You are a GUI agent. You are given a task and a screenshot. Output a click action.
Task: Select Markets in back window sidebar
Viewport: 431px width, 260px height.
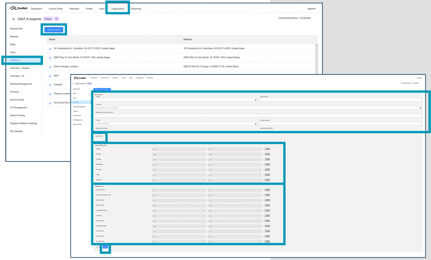click(x=14, y=37)
